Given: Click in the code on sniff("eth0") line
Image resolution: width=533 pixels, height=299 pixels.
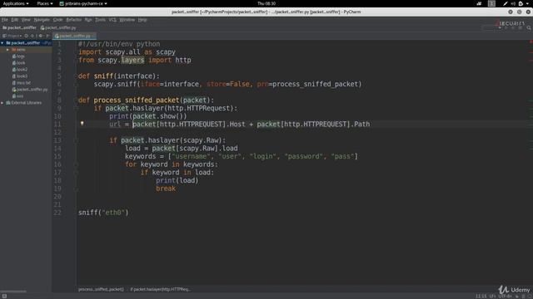Looking at the screenshot, I should pyautogui.click(x=103, y=213).
